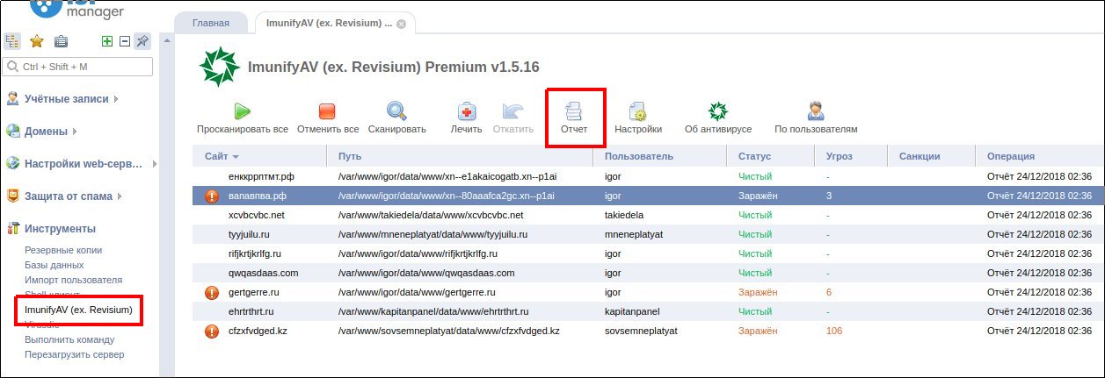Screen dimensions: 1105x378
Task: Click the Лечить first-aid icon
Action: (467, 111)
